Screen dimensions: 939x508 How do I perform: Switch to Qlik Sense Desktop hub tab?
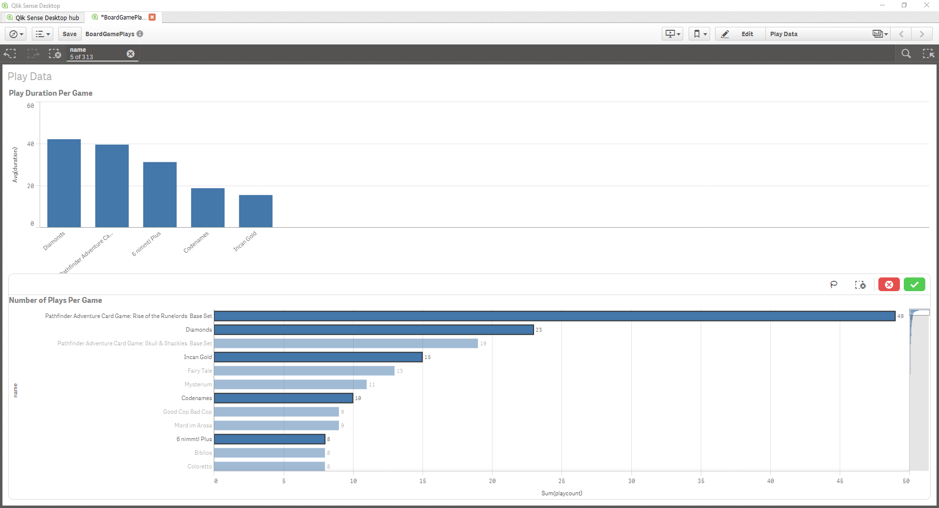point(43,18)
